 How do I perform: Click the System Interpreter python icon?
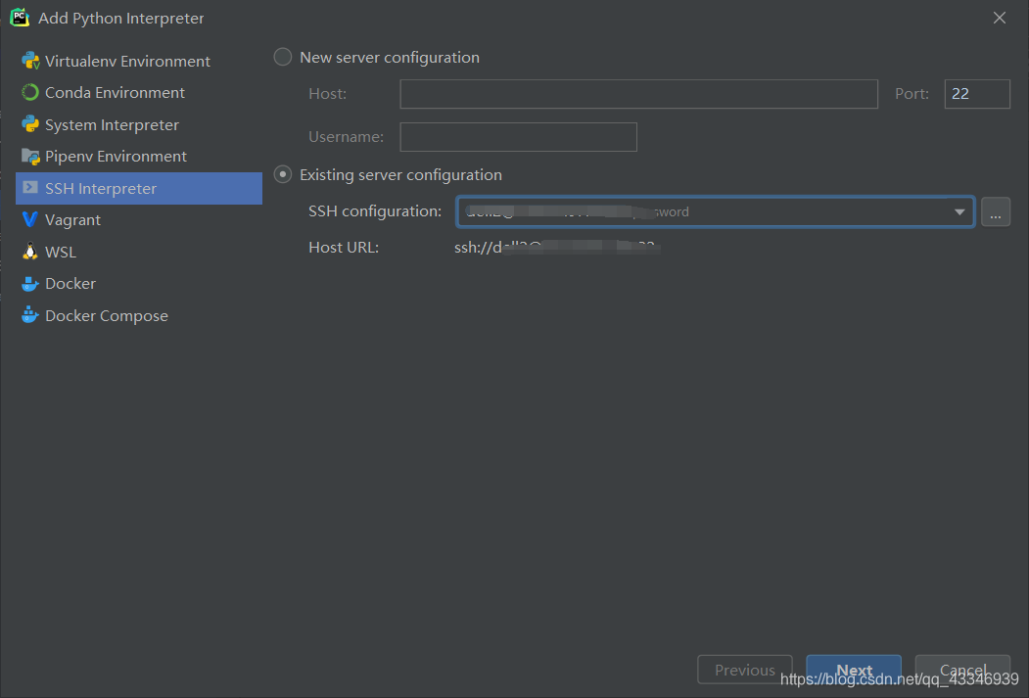30,124
